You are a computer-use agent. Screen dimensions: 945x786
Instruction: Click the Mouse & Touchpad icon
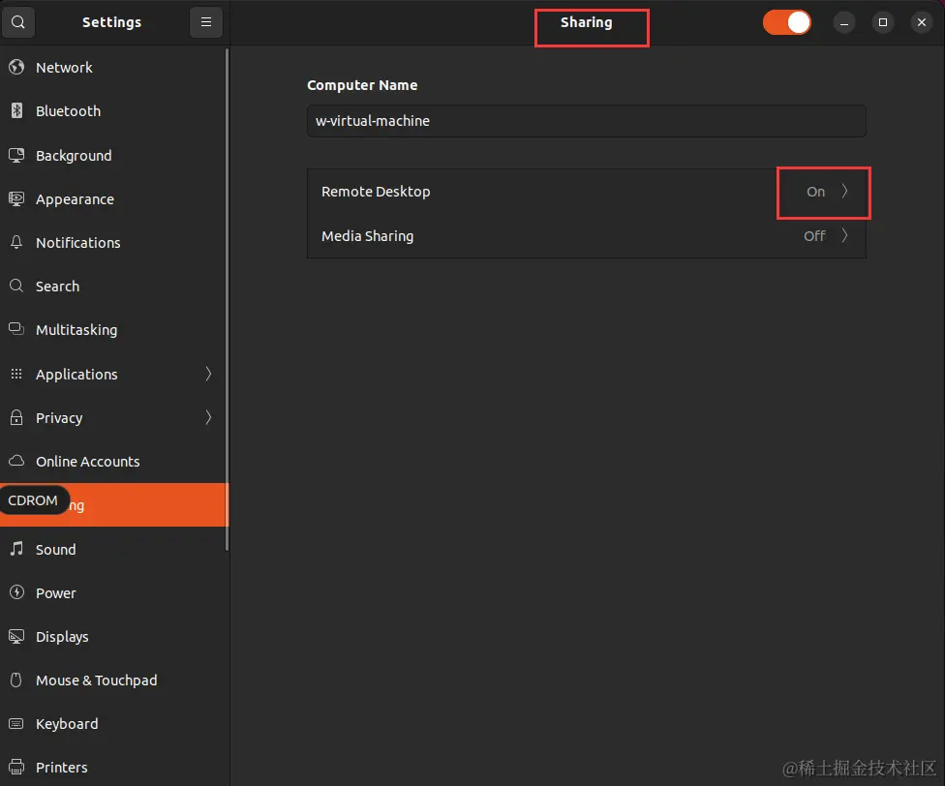pyautogui.click(x=16, y=680)
